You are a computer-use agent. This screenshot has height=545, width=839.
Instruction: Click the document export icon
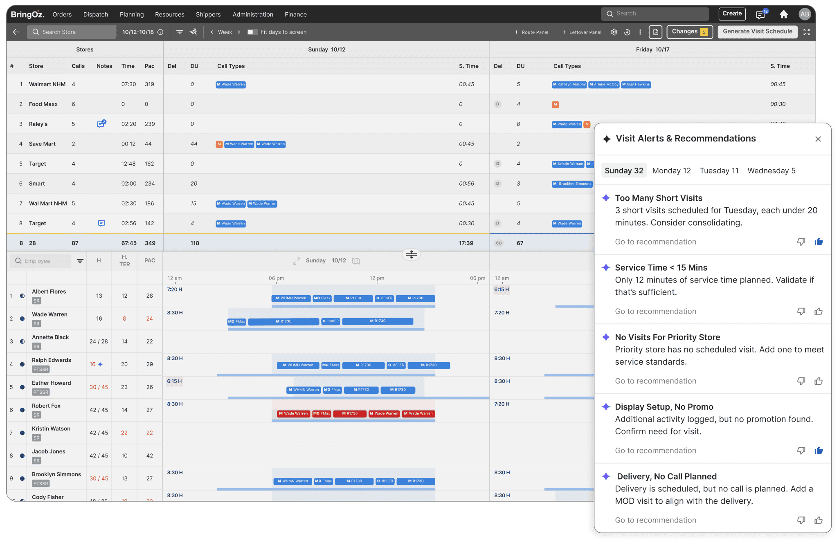coord(655,32)
